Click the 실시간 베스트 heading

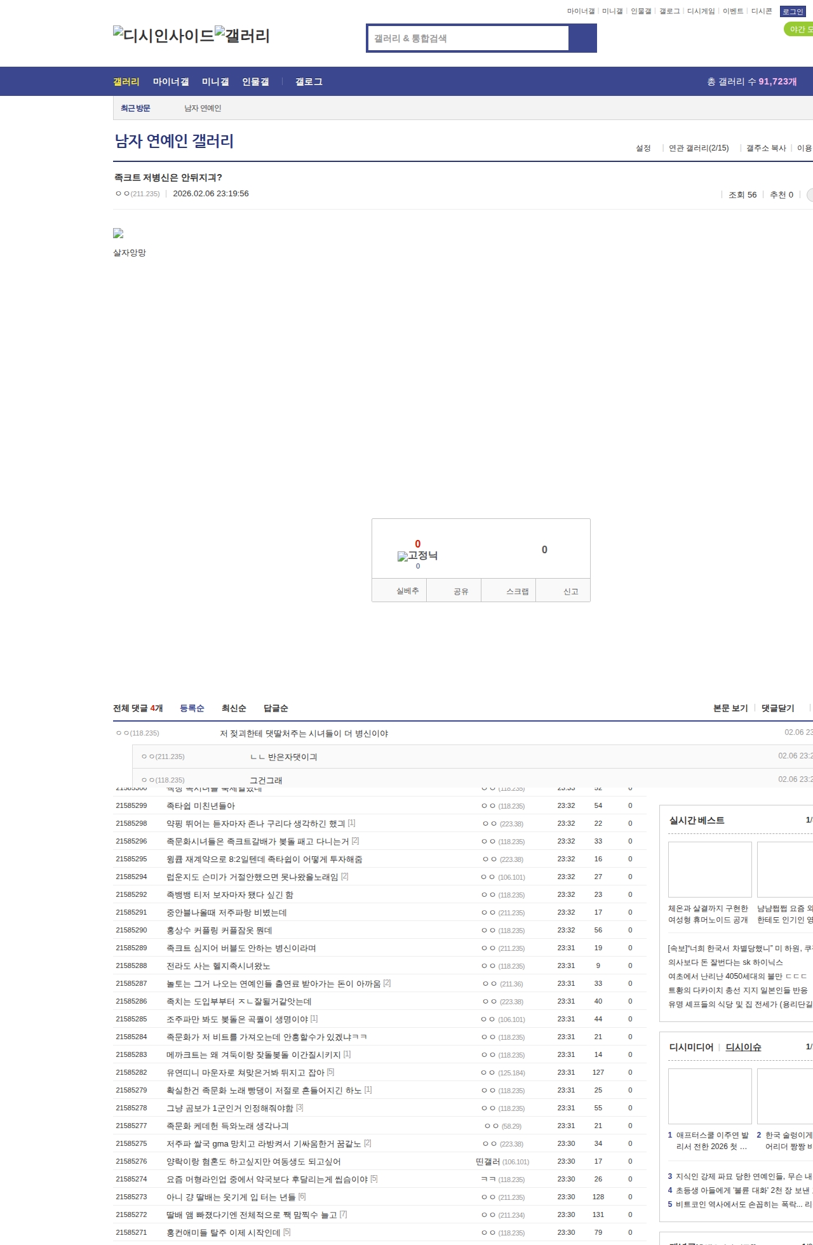[697, 820]
